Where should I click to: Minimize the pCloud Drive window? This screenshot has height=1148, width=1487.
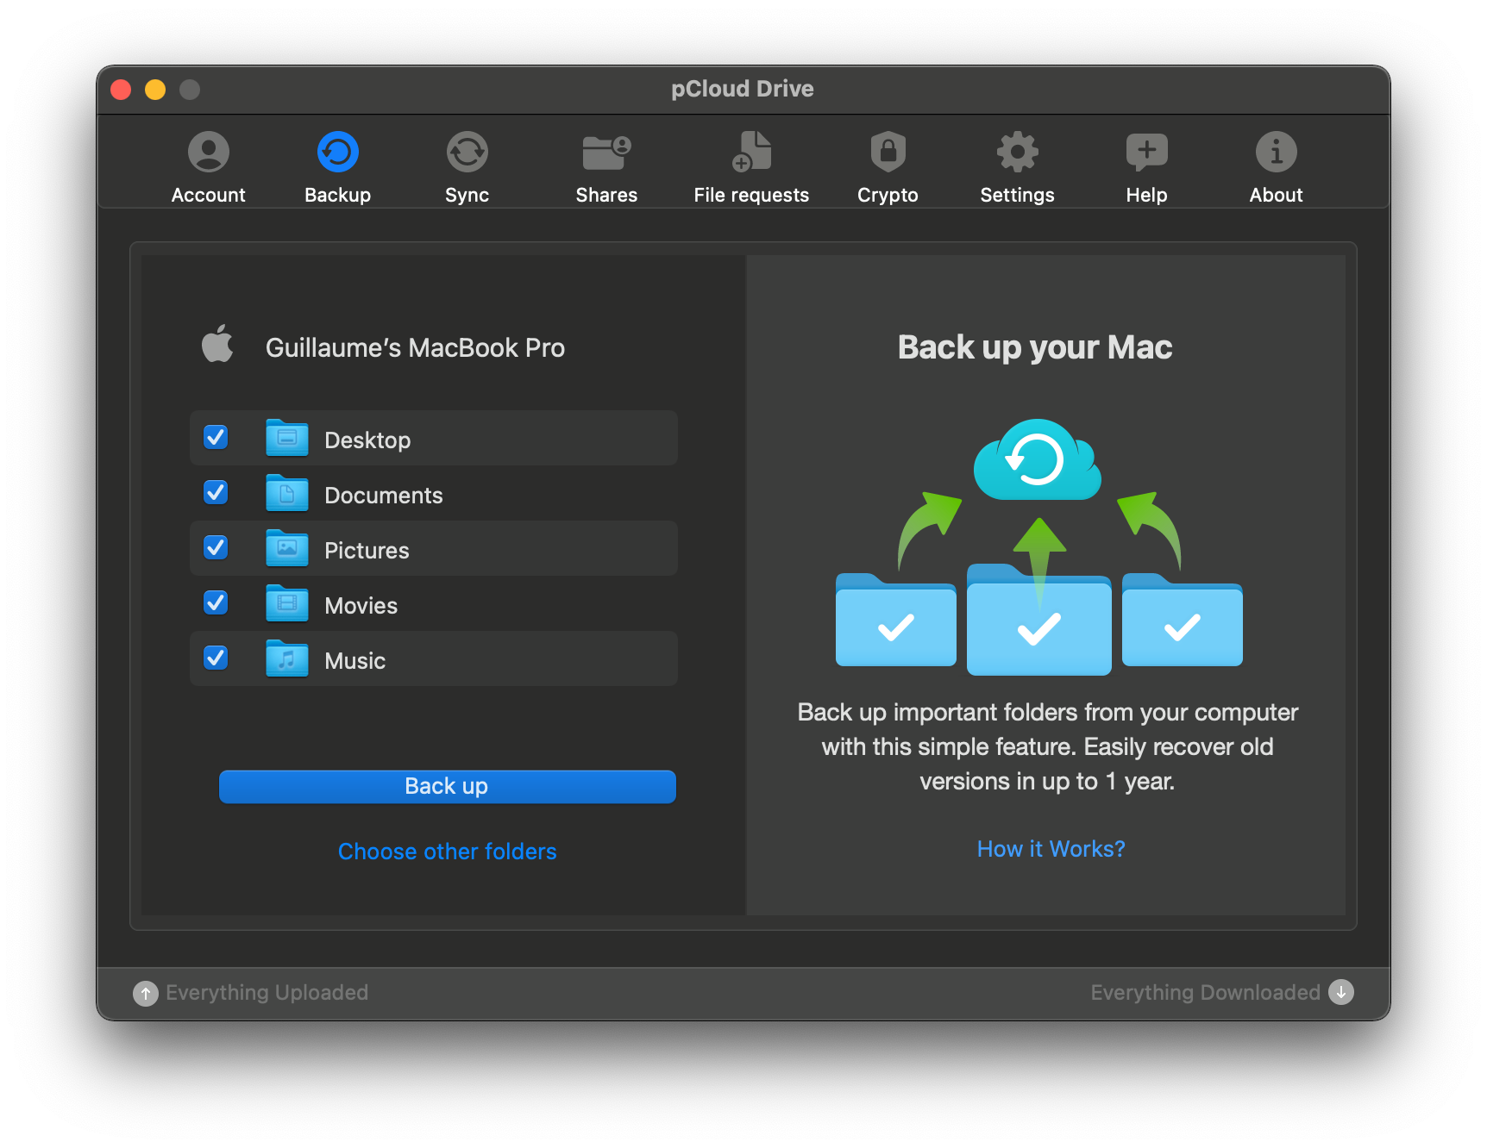click(x=155, y=90)
